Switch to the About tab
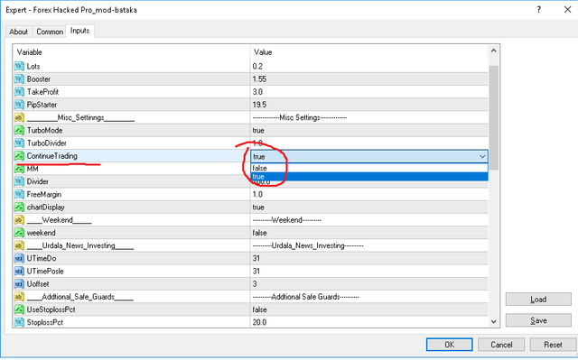Image resolution: width=578 pixels, height=360 pixels. point(18,32)
